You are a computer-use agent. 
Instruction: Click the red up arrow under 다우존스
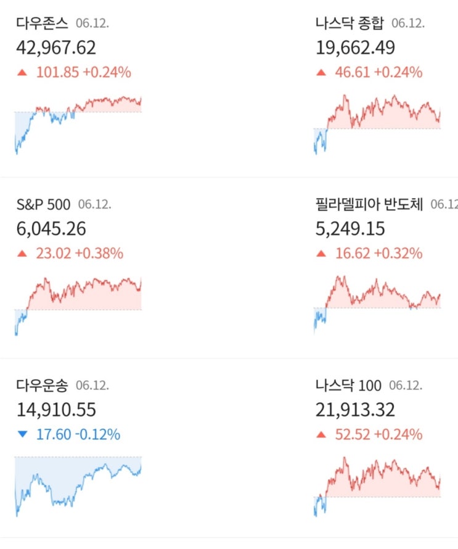click(23, 73)
